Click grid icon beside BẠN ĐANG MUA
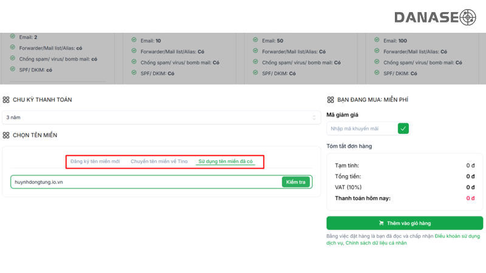Image resolution: width=486 pixels, height=273 pixels. (330, 99)
